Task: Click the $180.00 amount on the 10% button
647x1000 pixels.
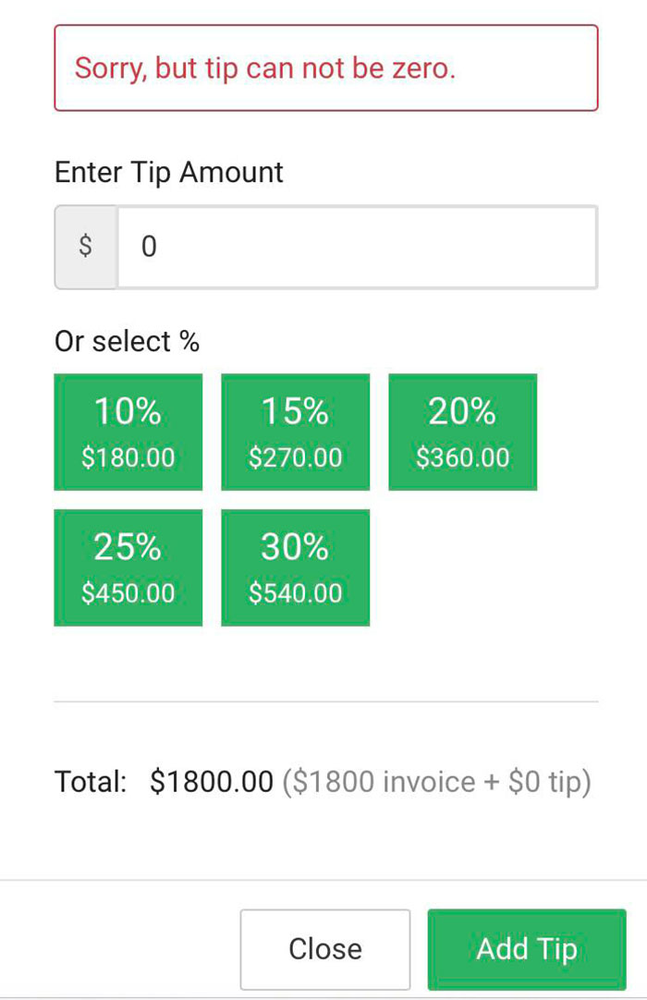Action: point(128,457)
